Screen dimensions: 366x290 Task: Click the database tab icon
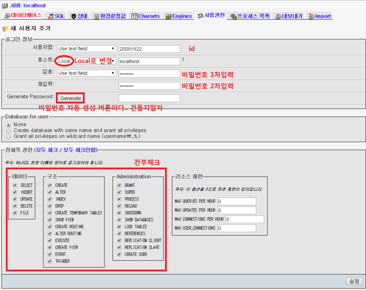(x=7, y=16)
